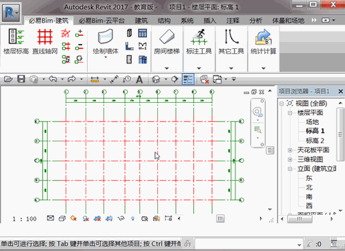
Task: Expand the 房间楼梯 panel dropdown arrow
Action: coord(167,68)
